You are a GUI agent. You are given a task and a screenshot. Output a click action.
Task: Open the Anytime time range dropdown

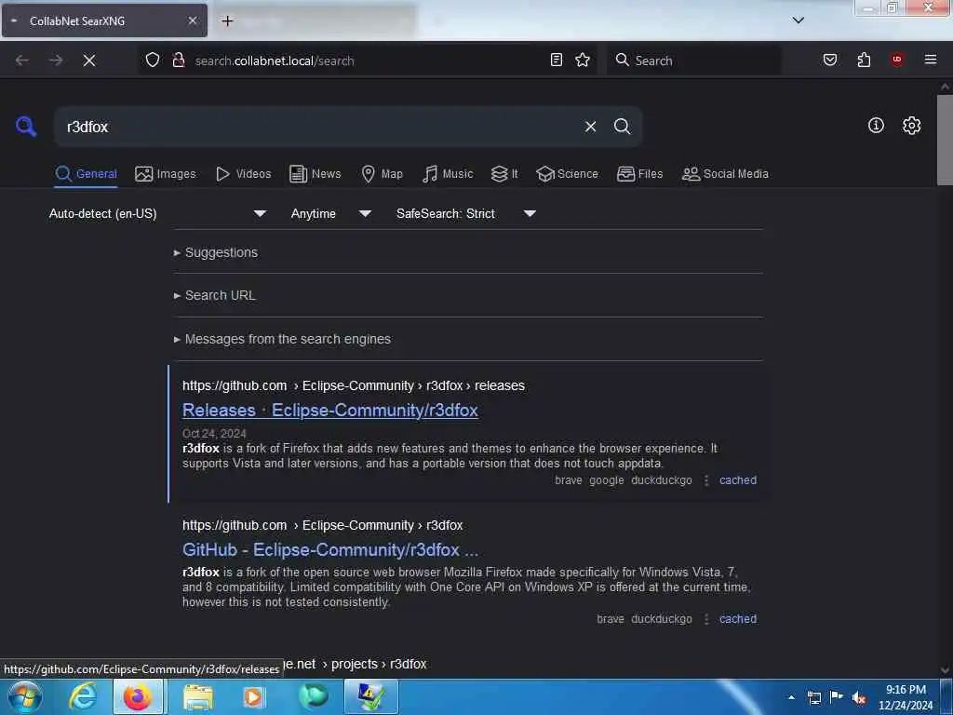(x=330, y=213)
